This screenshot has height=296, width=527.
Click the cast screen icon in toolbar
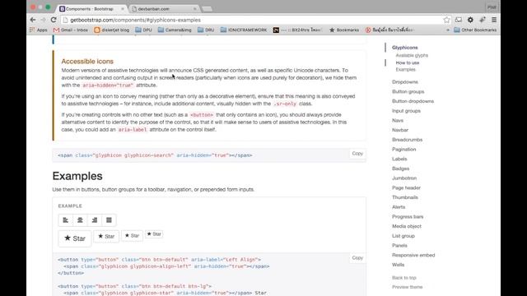(459, 20)
